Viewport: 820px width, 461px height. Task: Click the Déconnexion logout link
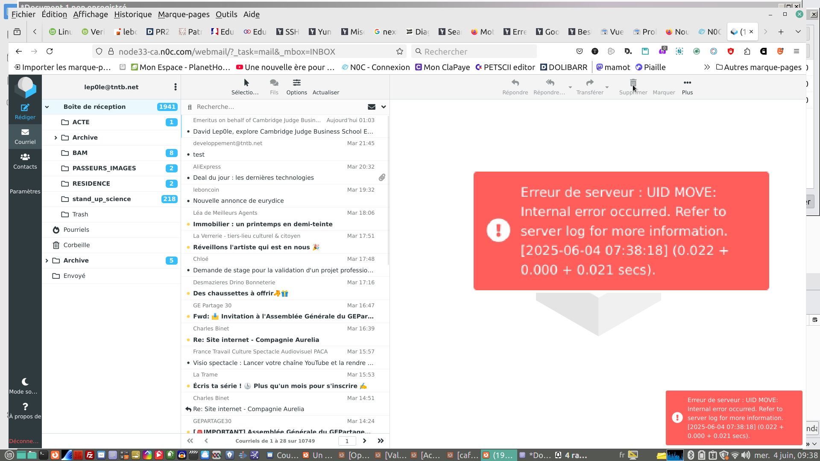[x=23, y=441]
